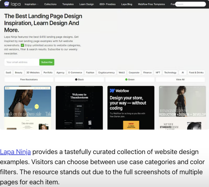Select Web3 category tag
This screenshot has height=187, width=209.
(122, 73)
